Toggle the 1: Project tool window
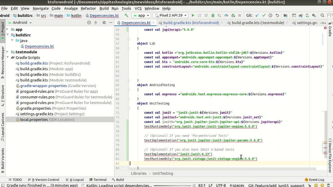The width and height of the screenshot is (333, 187). (x=3, y=31)
